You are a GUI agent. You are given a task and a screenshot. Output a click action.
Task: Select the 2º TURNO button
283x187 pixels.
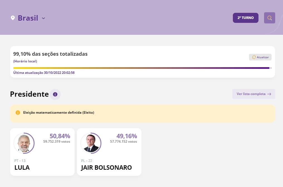tap(245, 18)
